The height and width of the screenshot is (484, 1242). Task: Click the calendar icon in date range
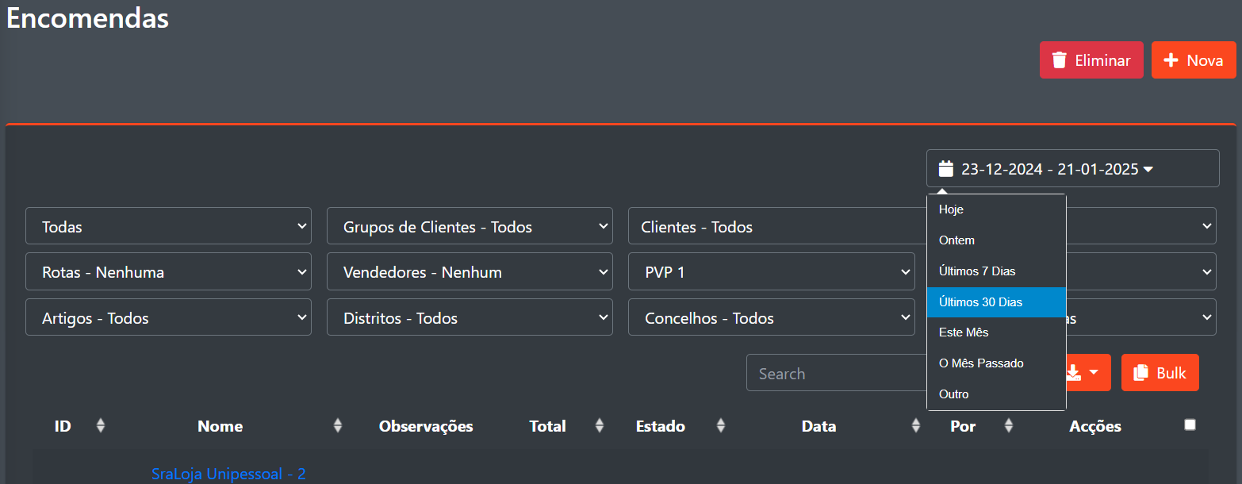(x=945, y=168)
